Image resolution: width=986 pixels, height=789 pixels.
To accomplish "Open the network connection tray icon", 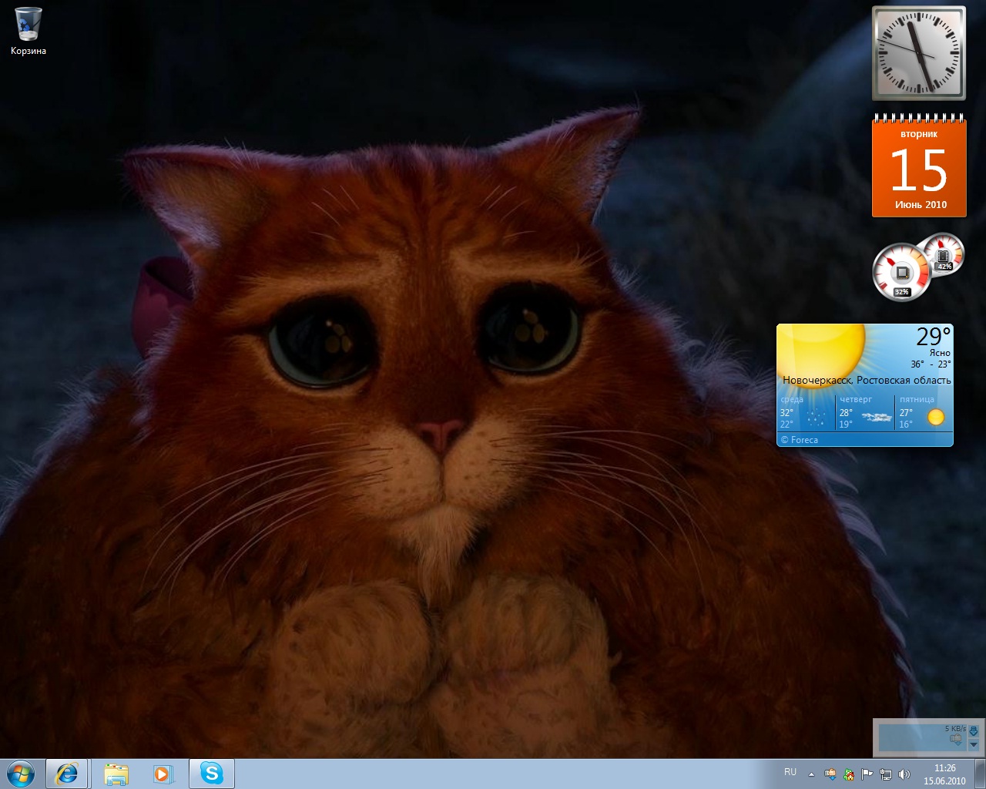I will (x=886, y=774).
